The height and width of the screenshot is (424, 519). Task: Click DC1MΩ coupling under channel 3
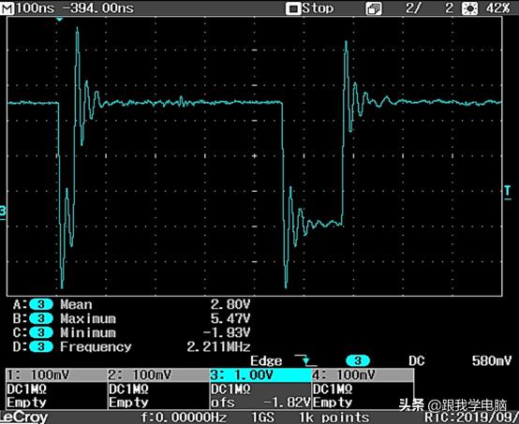point(231,388)
